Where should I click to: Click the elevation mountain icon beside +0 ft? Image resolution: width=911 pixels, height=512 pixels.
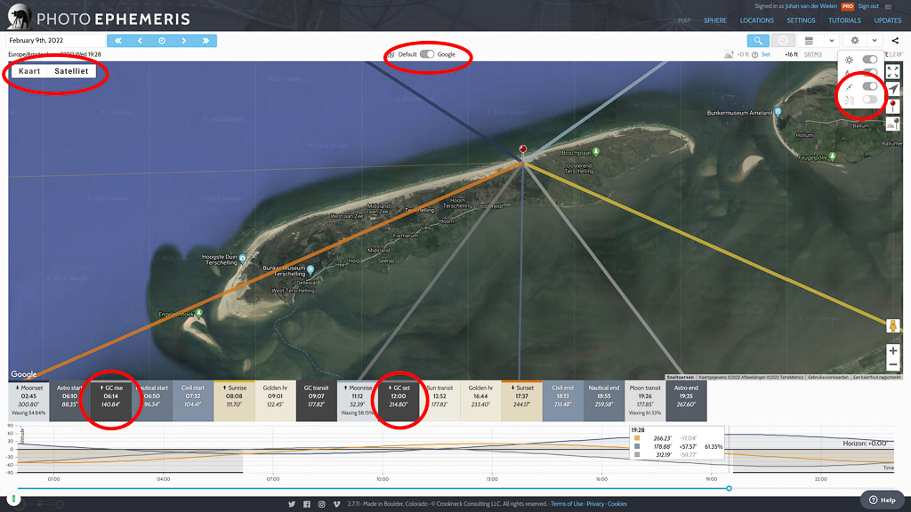pyautogui.click(x=729, y=54)
